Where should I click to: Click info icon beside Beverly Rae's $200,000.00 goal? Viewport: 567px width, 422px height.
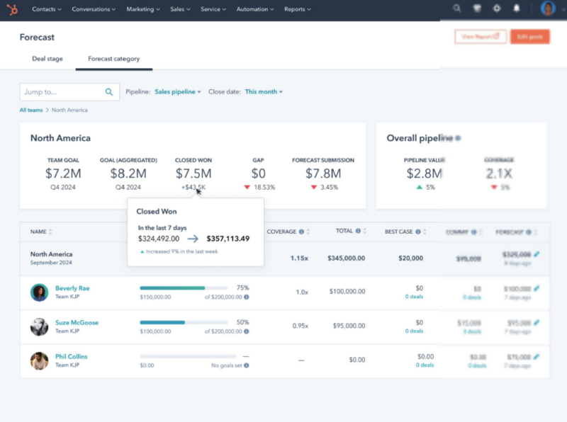click(x=246, y=297)
